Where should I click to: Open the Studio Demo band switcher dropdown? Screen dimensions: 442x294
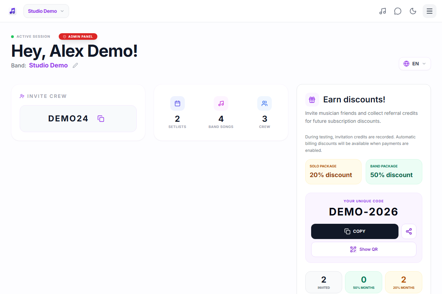(x=46, y=11)
